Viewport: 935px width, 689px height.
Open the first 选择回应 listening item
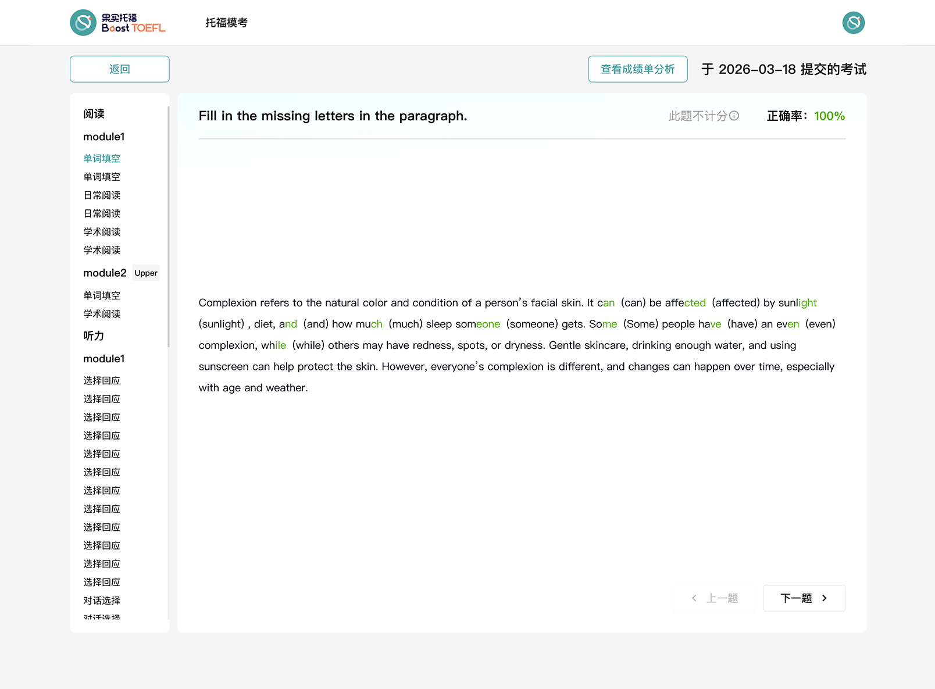(102, 380)
